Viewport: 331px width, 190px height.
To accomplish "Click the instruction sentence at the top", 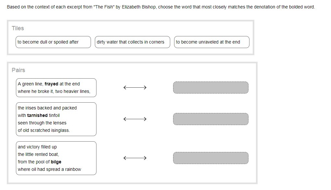I will point(161,7).
